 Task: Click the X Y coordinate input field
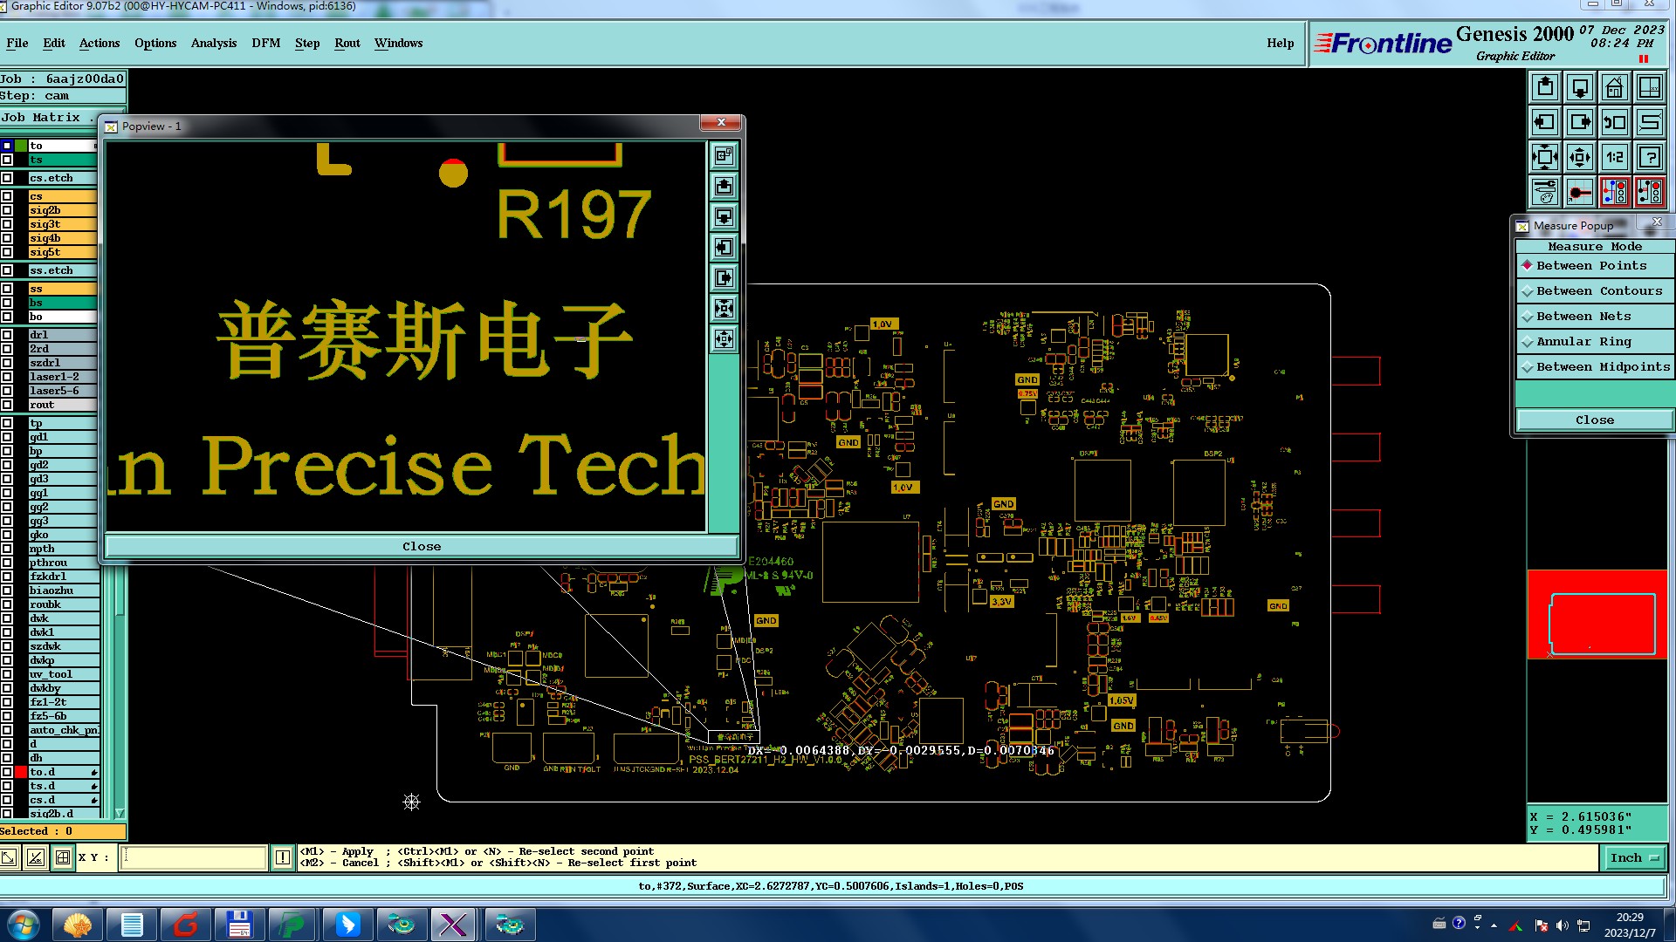coord(193,858)
